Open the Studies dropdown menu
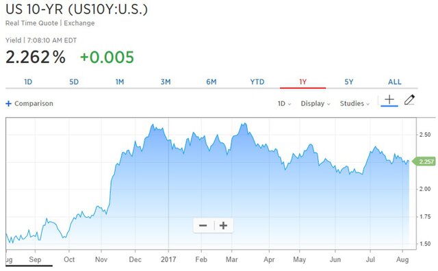 (355, 103)
